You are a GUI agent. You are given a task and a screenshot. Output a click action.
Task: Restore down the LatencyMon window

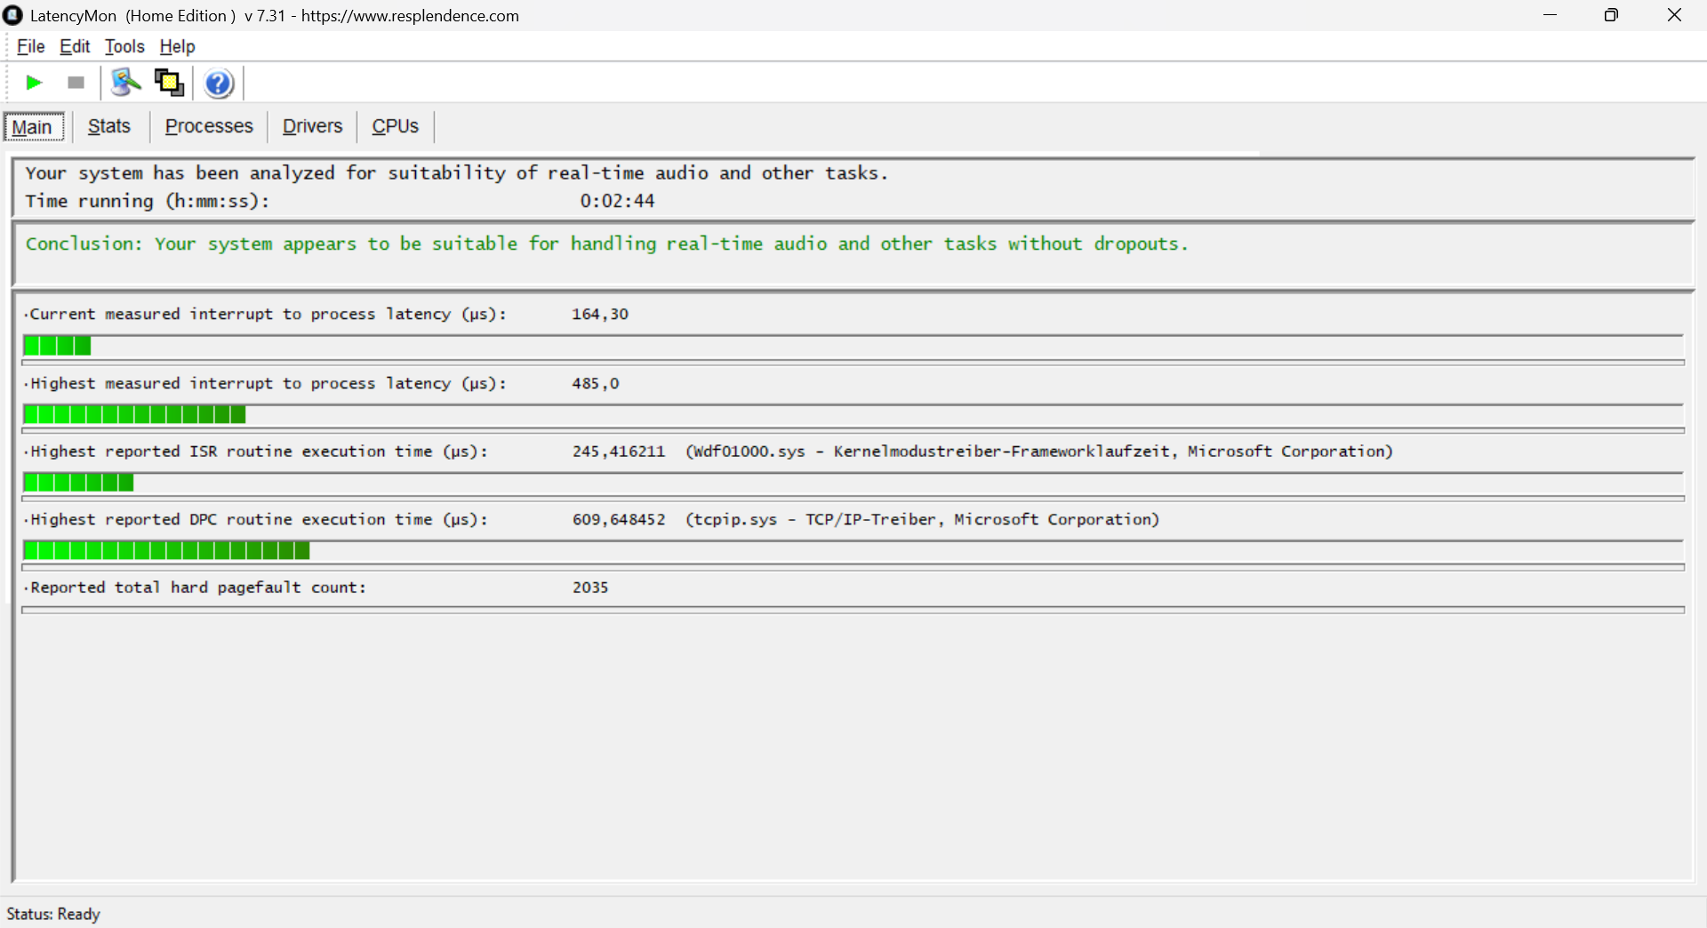tap(1611, 15)
